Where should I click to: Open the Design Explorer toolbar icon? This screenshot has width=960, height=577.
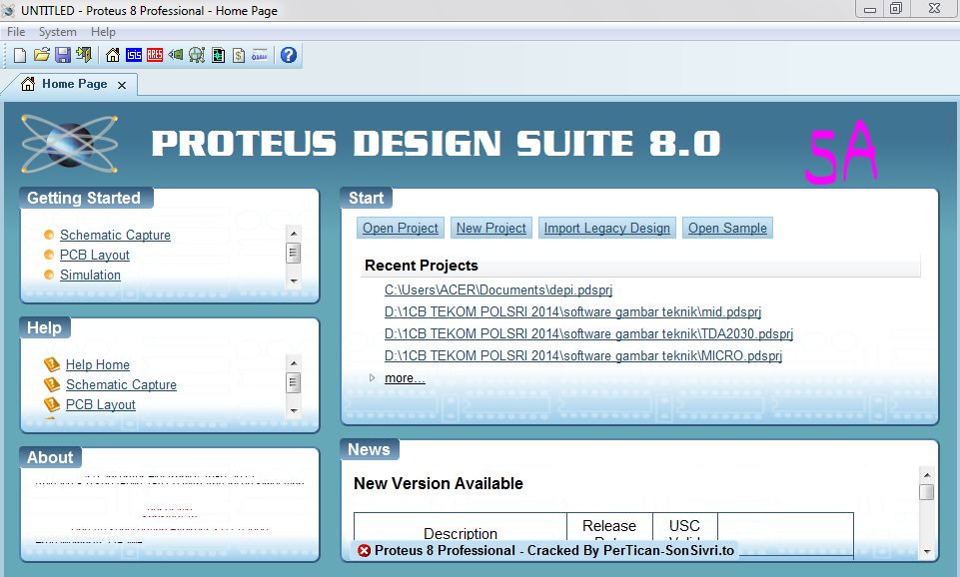pyautogui.click(x=218, y=55)
